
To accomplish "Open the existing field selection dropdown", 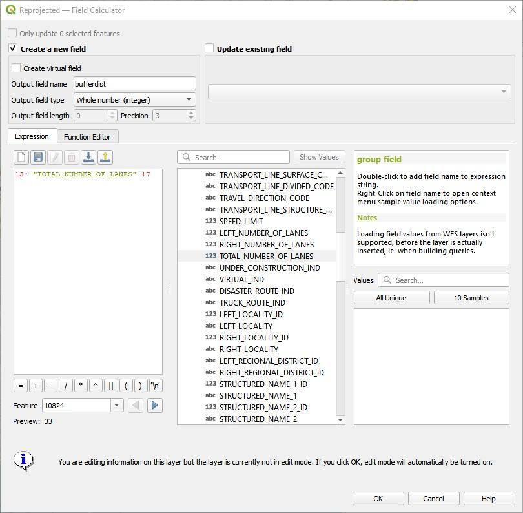I will click(359, 92).
